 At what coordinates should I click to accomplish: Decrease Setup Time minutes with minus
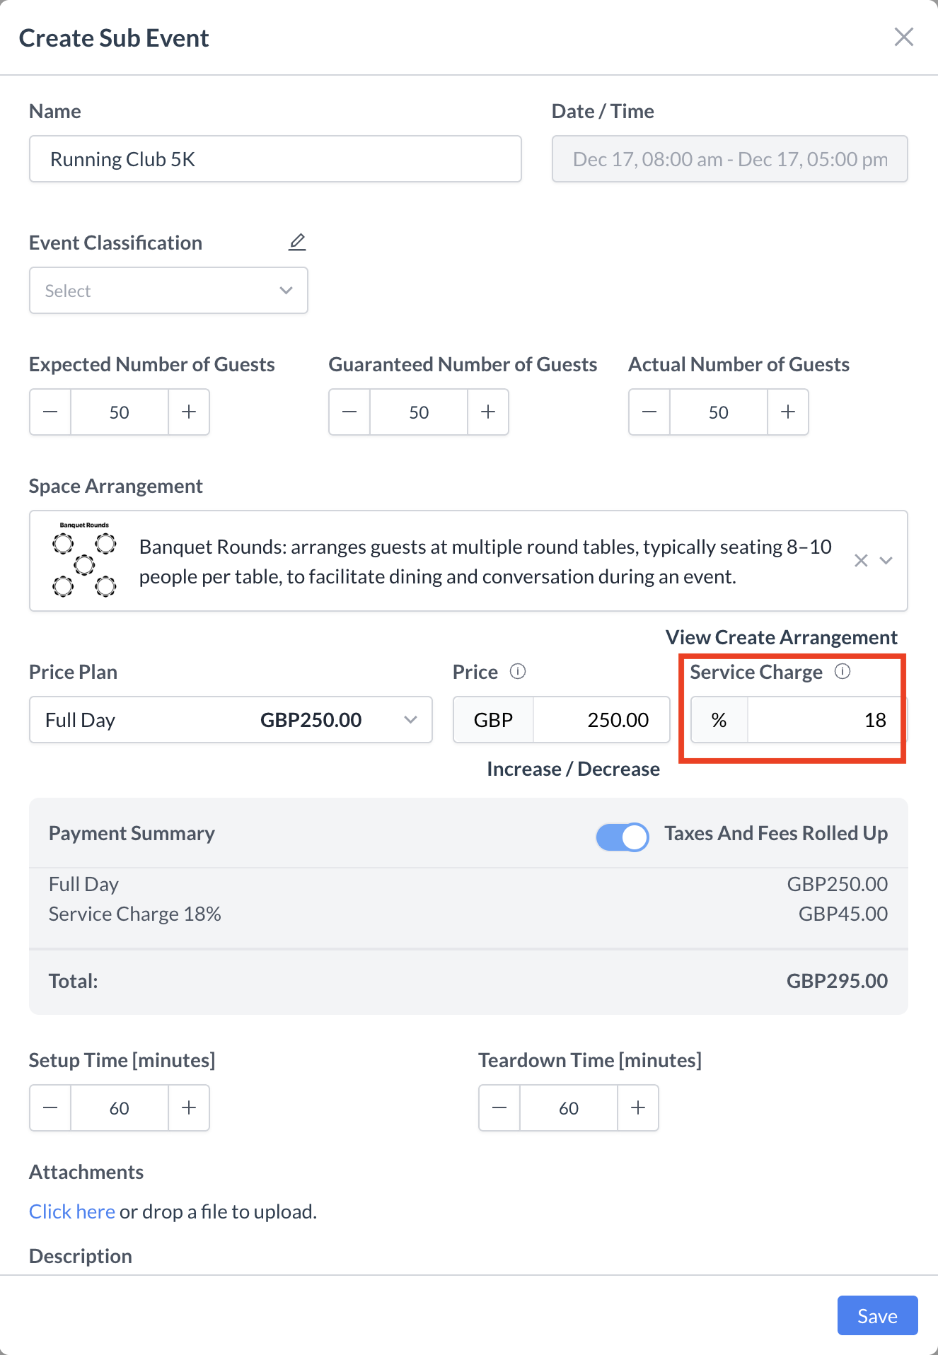[50, 1108]
